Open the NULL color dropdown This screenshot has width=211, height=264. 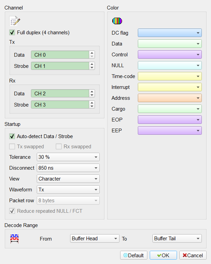click(169, 65)
